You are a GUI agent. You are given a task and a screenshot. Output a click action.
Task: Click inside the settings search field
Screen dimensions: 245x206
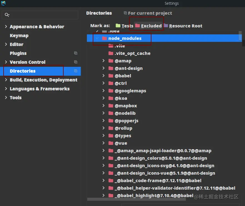[40, 15]
